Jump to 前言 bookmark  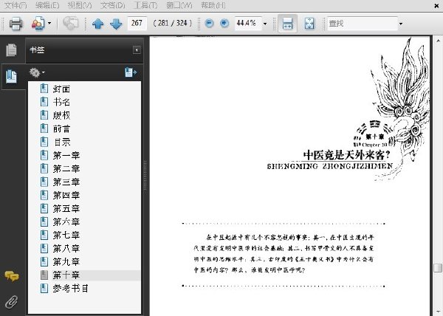61,128
